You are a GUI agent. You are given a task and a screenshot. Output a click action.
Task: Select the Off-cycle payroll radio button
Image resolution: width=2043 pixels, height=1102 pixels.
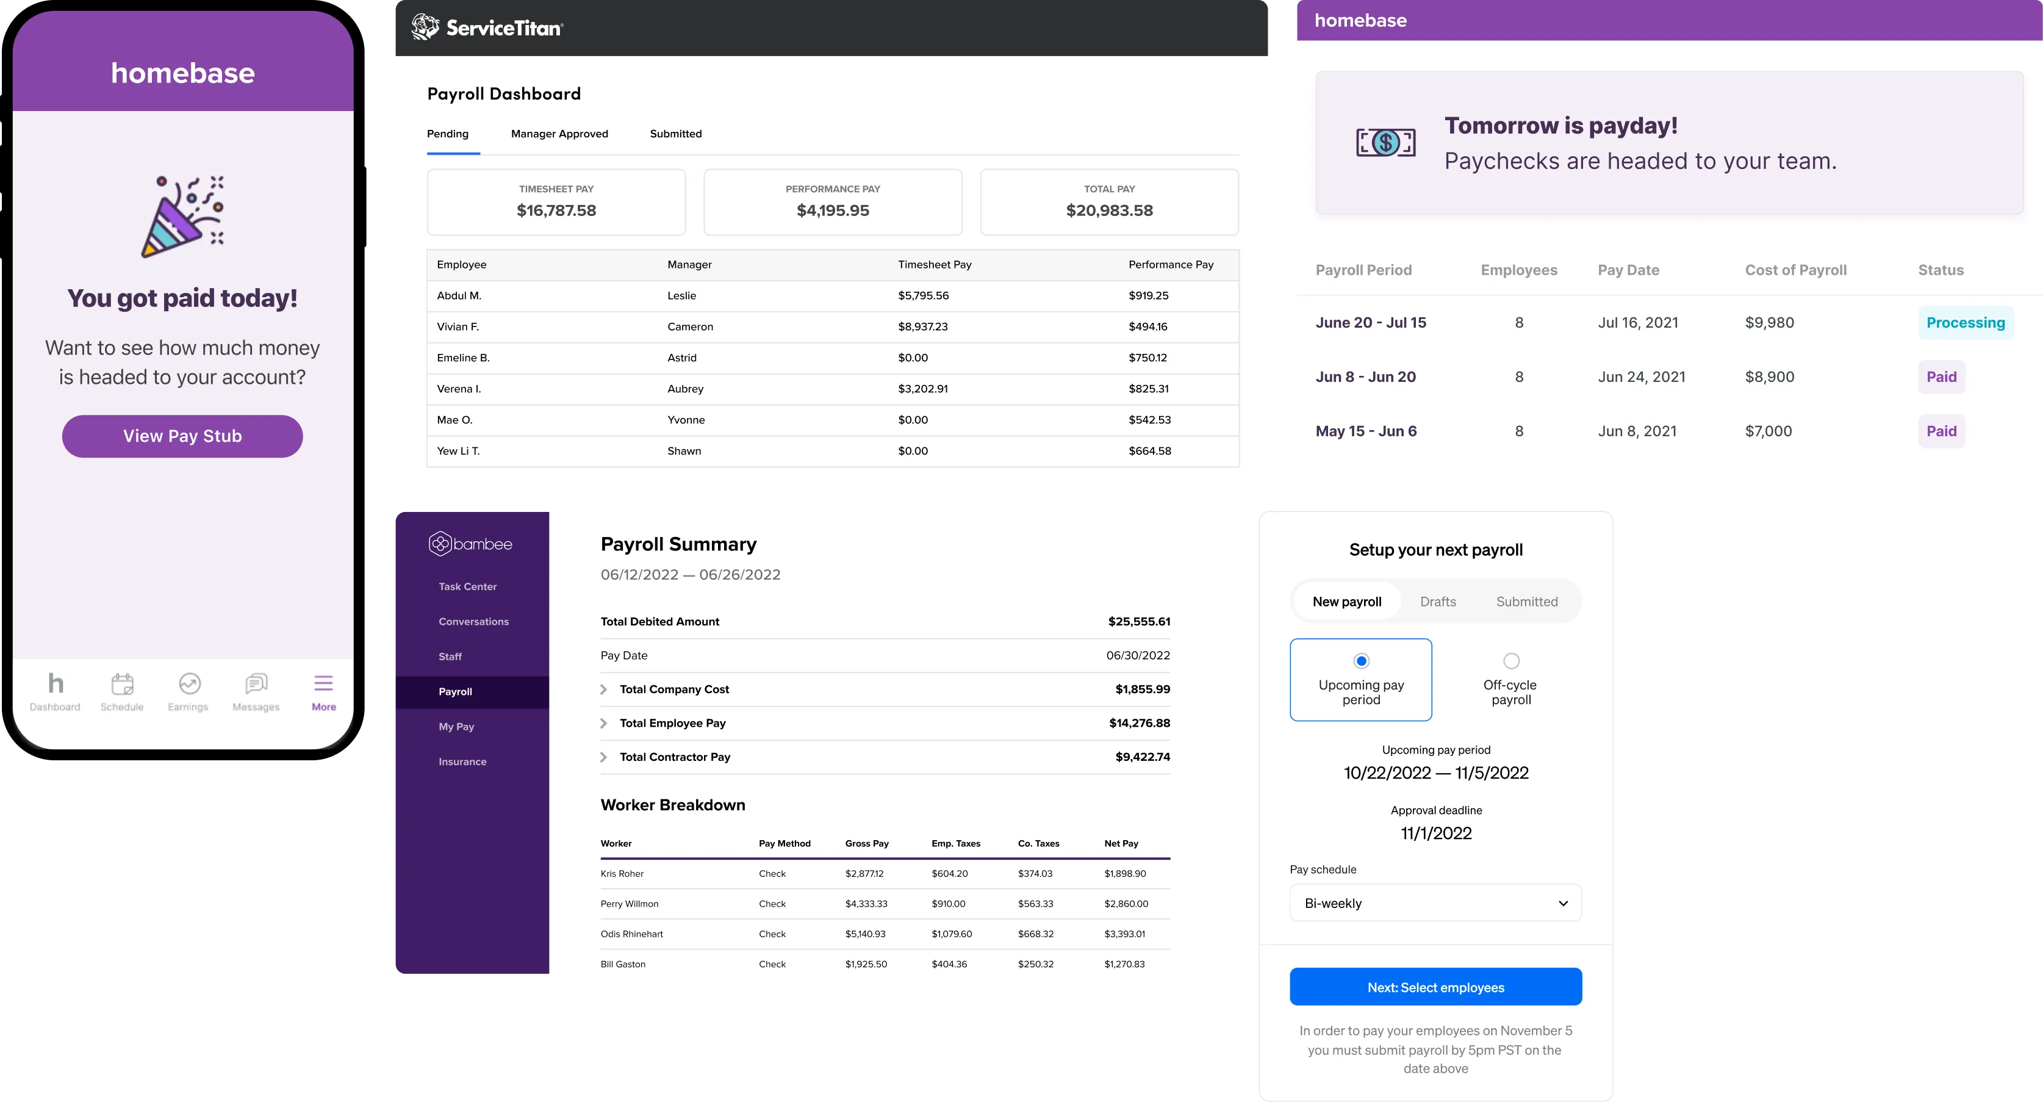click(1511, 661)
